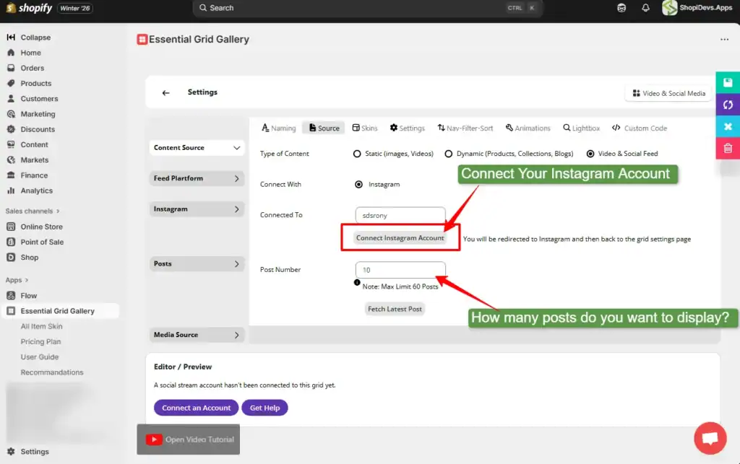Open the Lightbox tab
740x464 pixels.
coord(581,128)
